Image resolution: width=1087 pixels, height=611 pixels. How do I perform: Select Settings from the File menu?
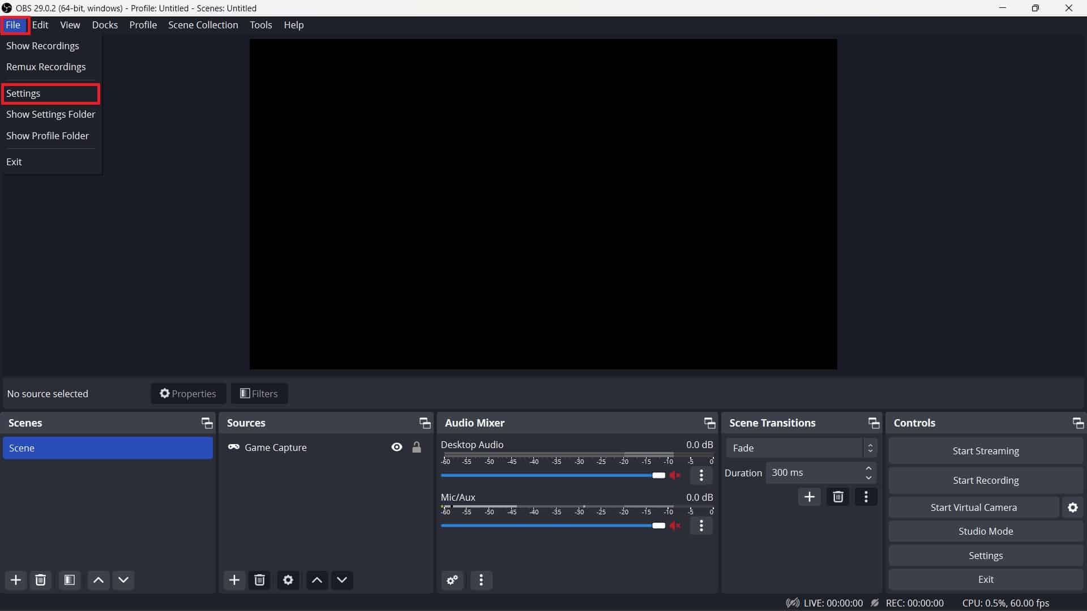(x=23, y=93)
